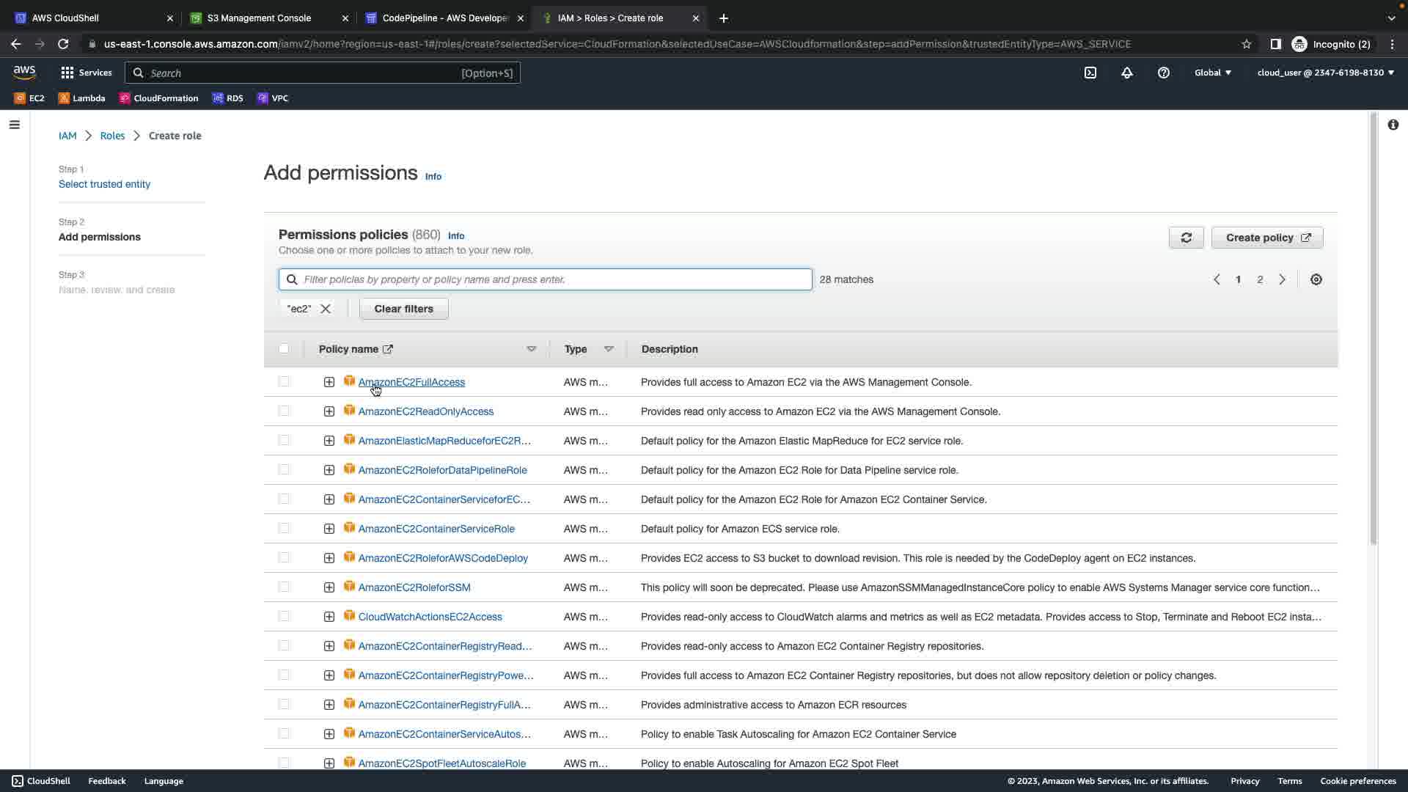Viewport: 1408px width, 792px height.
Task: Open the Type column filter dropdown
Action: (609, 349)
